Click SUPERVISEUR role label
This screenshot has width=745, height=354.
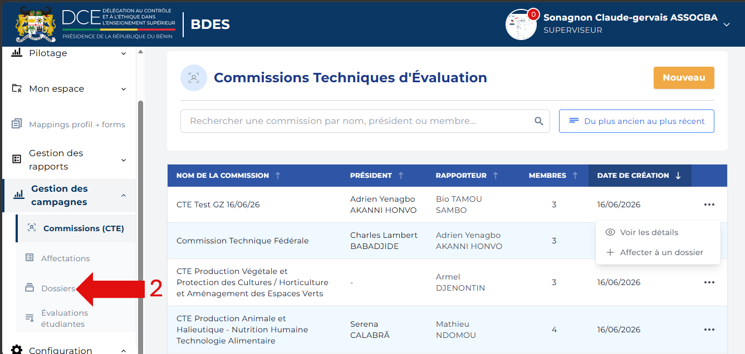click(573, 31)
